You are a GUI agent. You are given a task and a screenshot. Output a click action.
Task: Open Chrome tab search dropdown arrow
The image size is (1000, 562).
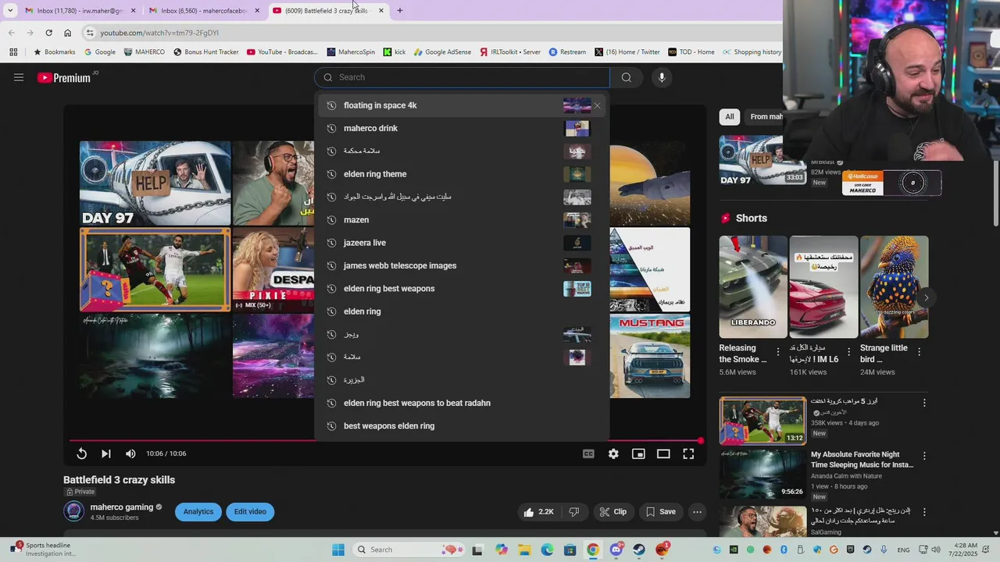(x=10, y=11)
